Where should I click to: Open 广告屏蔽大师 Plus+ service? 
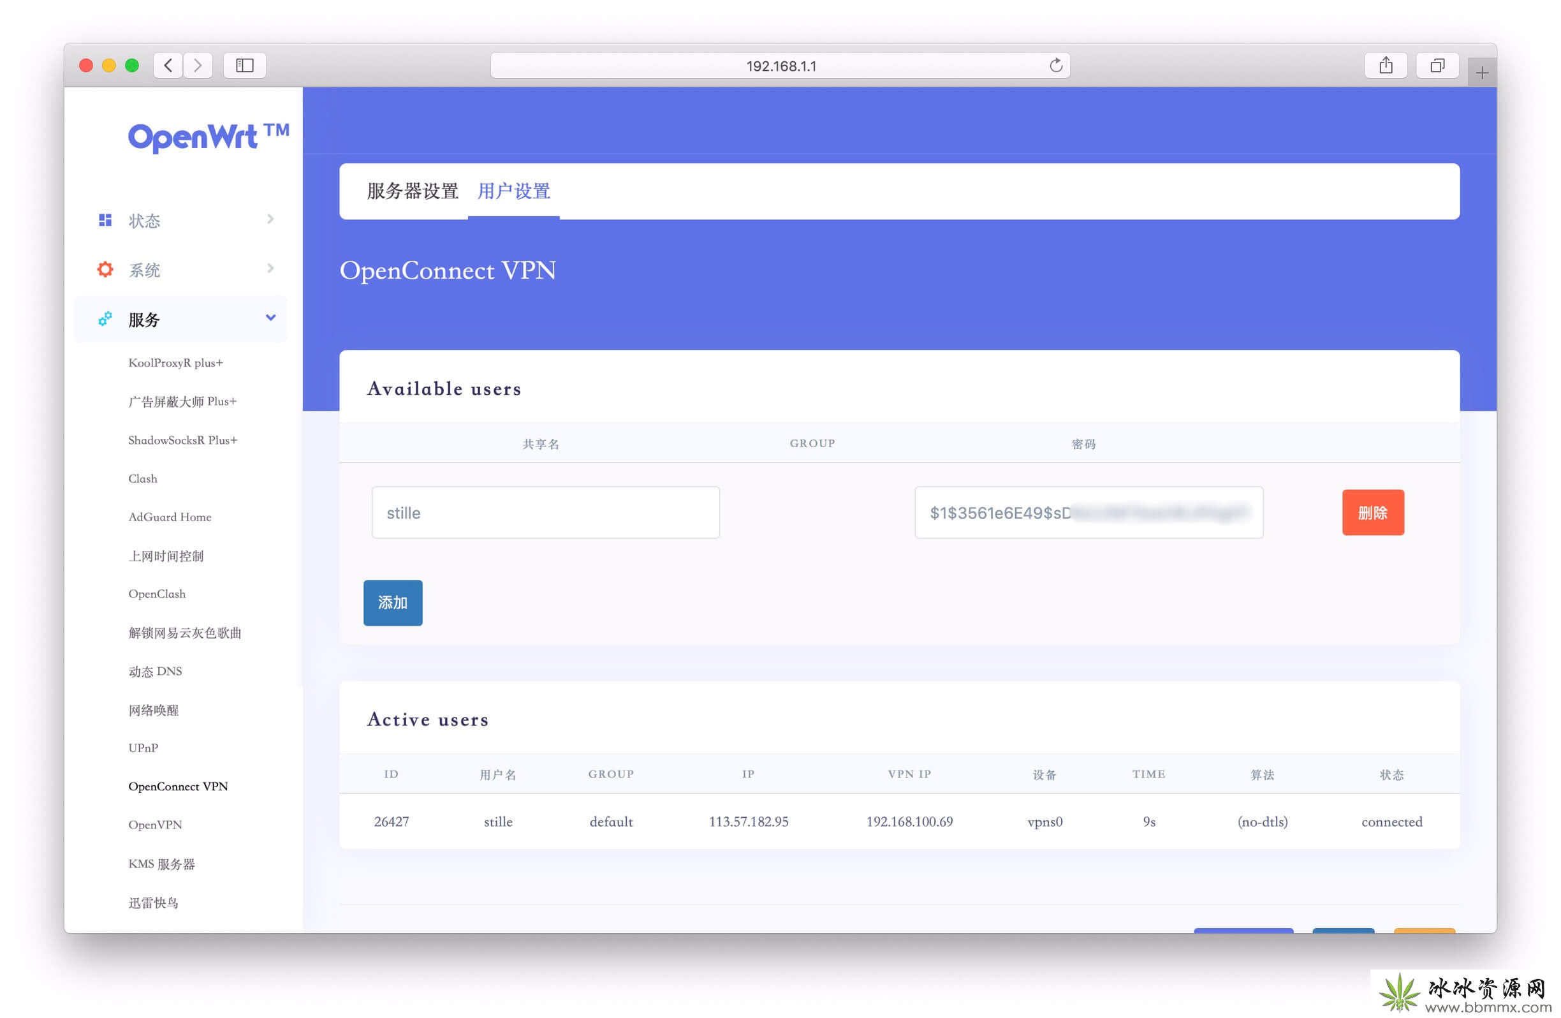point(182,401)
